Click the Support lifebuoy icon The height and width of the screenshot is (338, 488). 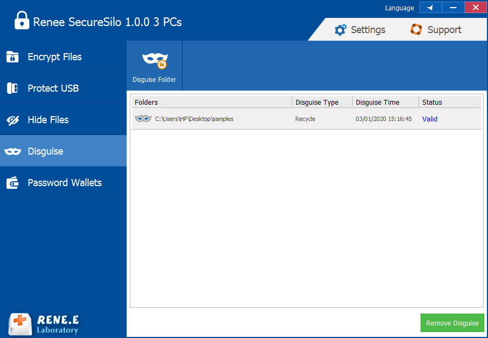pos(416,30)
